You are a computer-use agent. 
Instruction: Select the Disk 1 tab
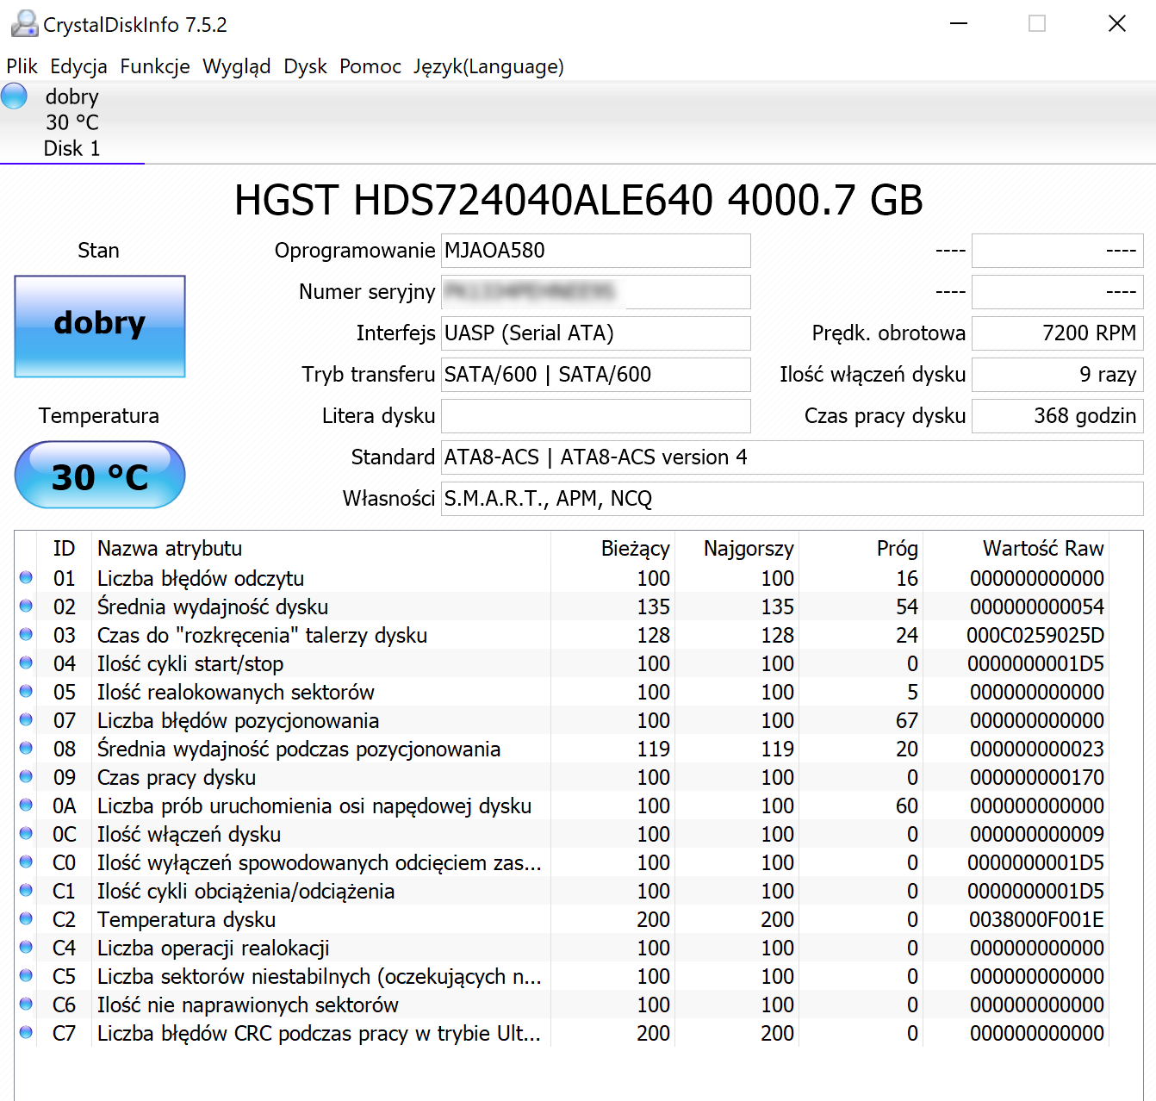pos(72,122)
